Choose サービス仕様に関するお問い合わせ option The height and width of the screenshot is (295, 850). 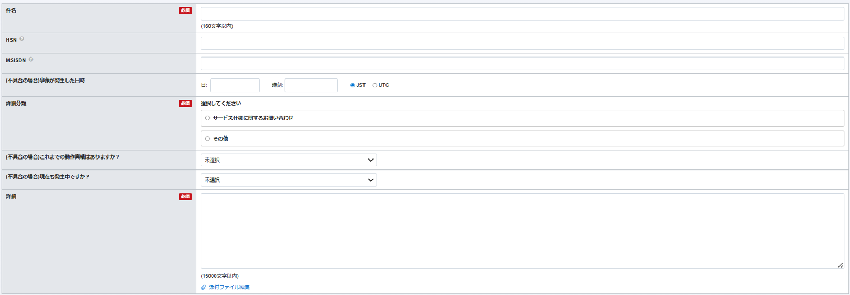coord(208,118)
